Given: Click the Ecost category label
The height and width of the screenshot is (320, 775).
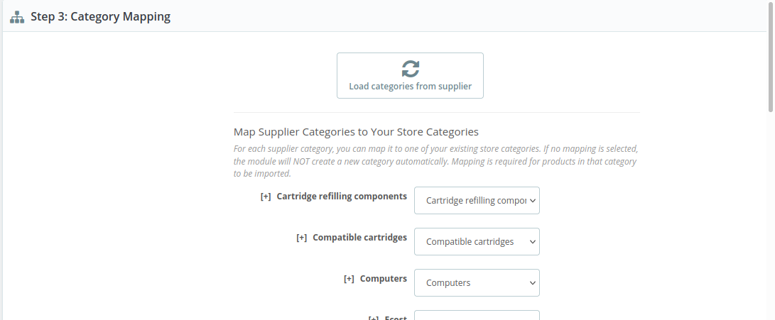Looking at the screenshot, I should pos(396,318).
